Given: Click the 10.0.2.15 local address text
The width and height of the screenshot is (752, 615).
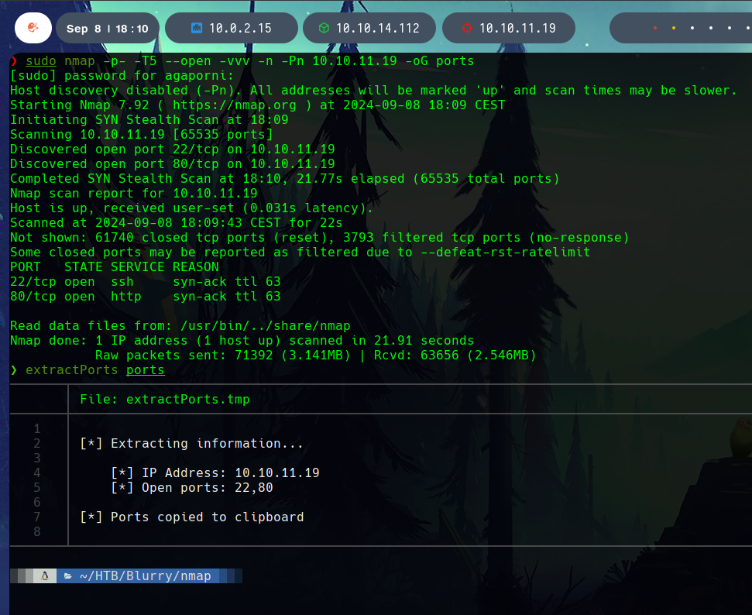Looking at the screenshot, I should (x=240, y=28).
